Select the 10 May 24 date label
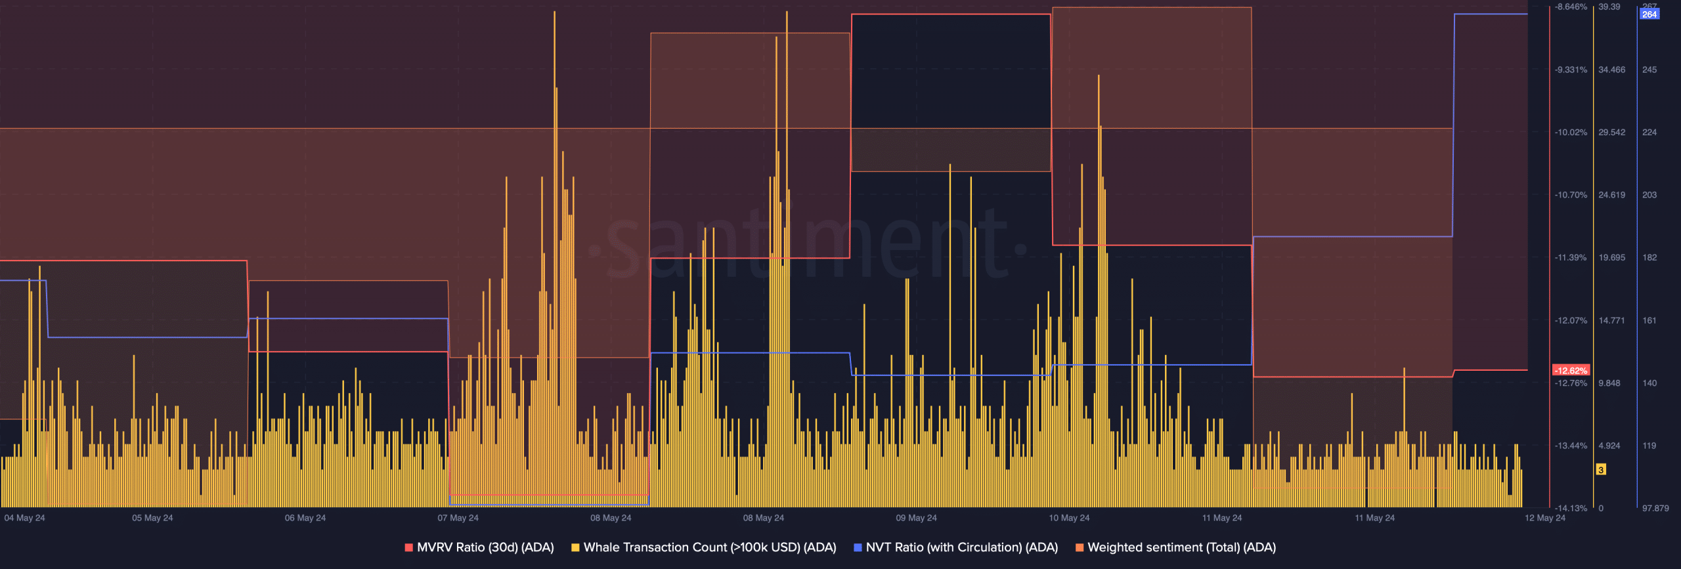The image size is (1681, 569). pyautogui.click(x=1069, y=518)
